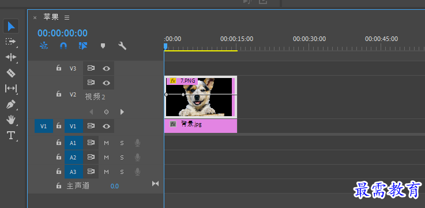Screen dimensions: 425x208
Task: Mute track A3
Action: pyautogui.click(x=106, y=172)
